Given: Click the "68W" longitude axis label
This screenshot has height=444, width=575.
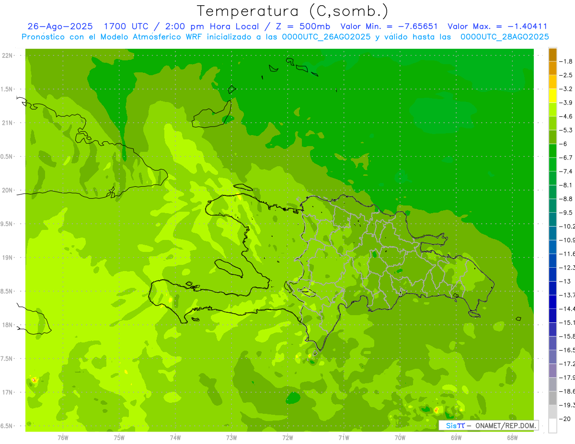Looking at the screenshot, I should (512, 438).
